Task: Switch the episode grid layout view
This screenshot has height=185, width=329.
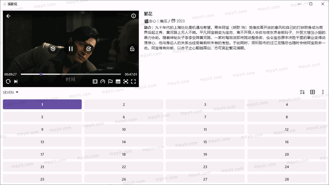Action: (x=313, y=92)
